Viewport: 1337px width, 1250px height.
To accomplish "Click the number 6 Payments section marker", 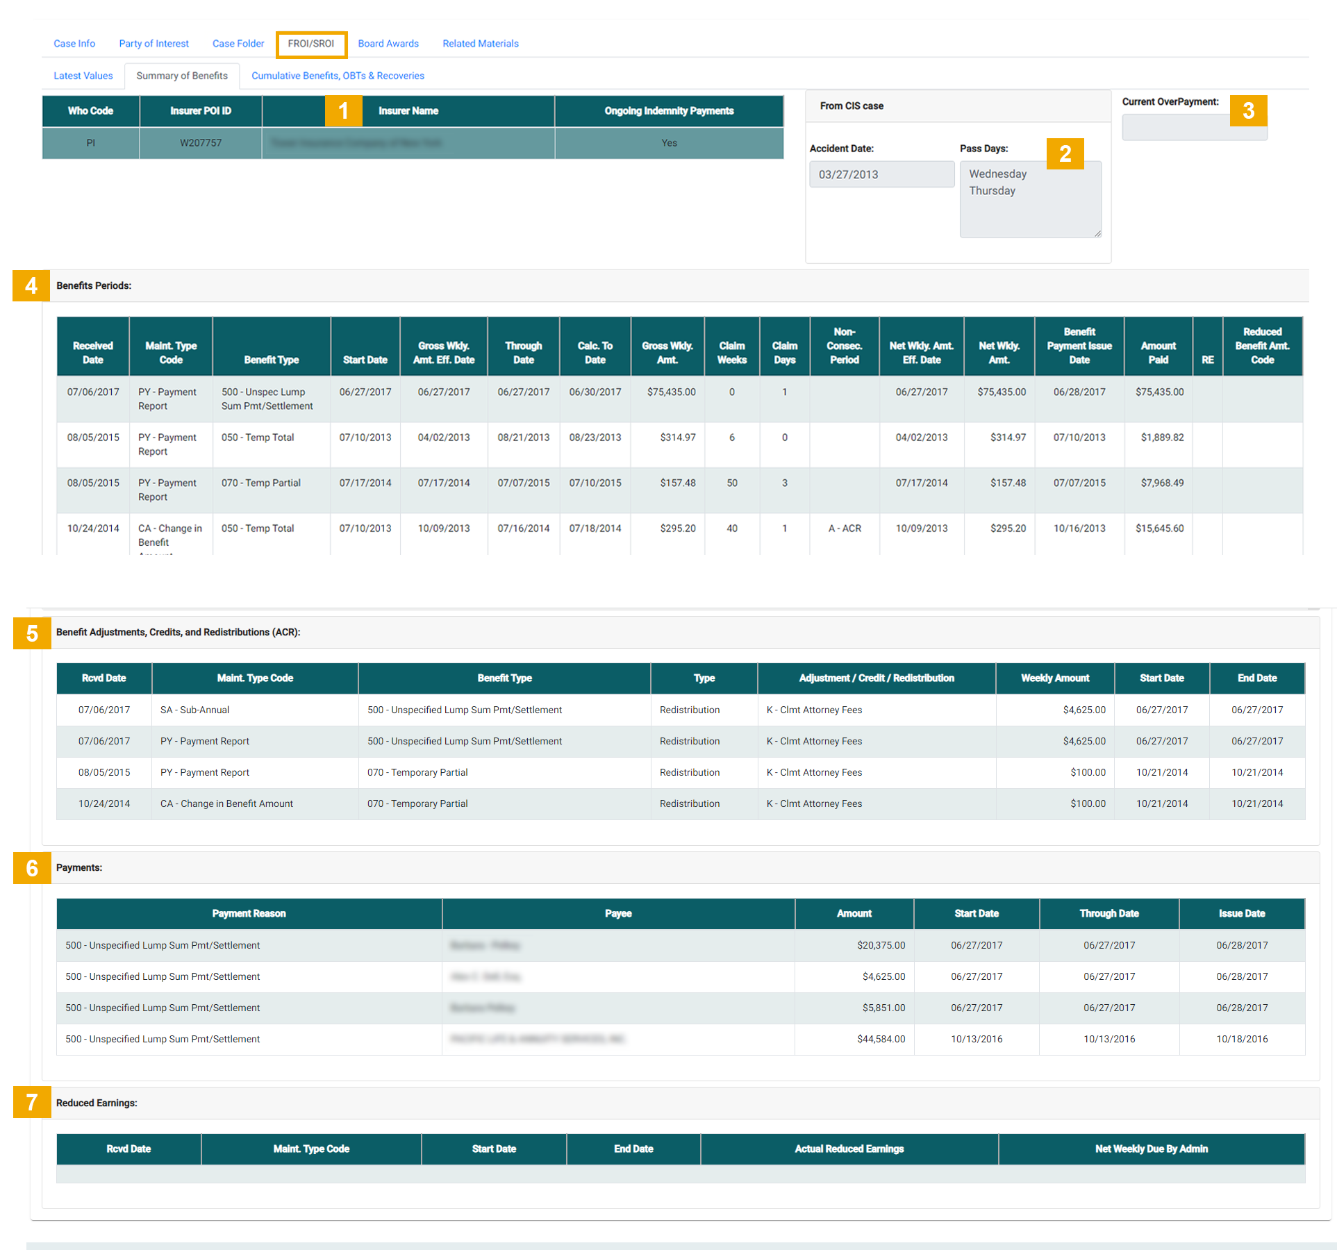I will [x=32, y=867].
